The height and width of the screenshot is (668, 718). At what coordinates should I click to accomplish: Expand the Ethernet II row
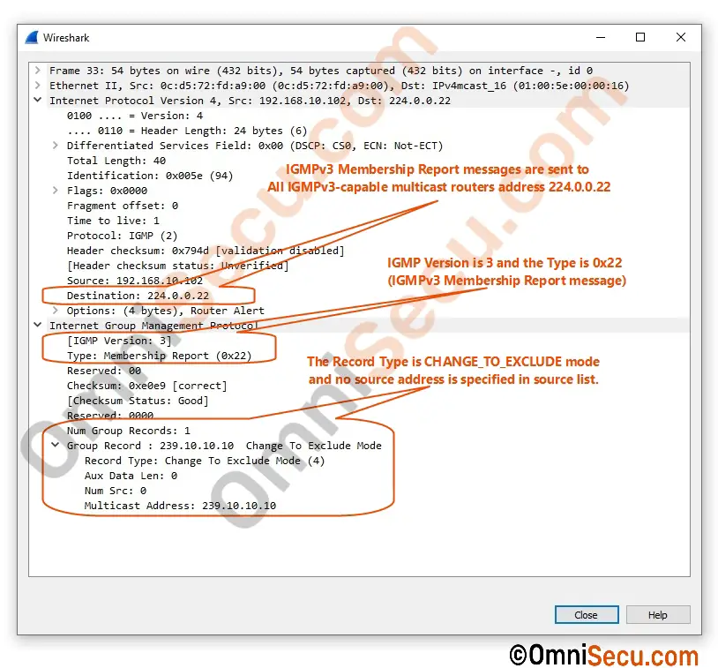coord(38,86)
